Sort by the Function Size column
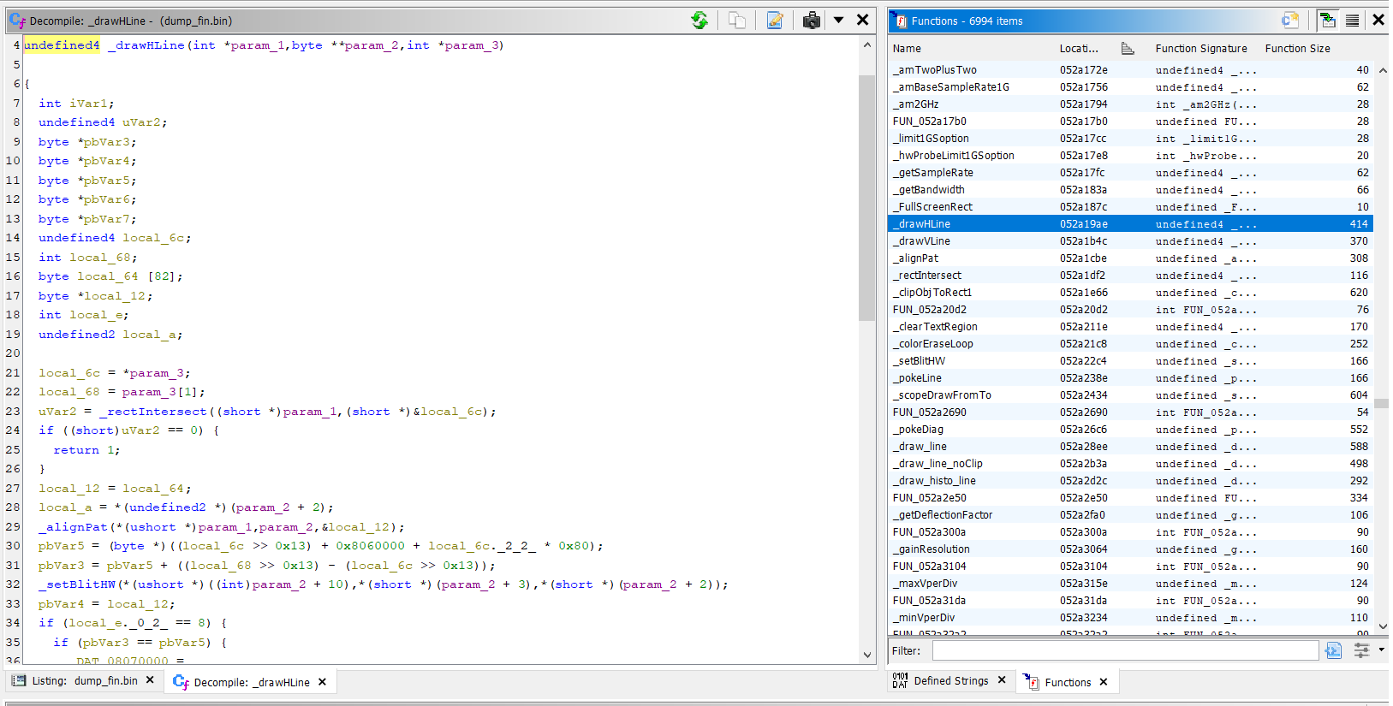 (1297, 49)
